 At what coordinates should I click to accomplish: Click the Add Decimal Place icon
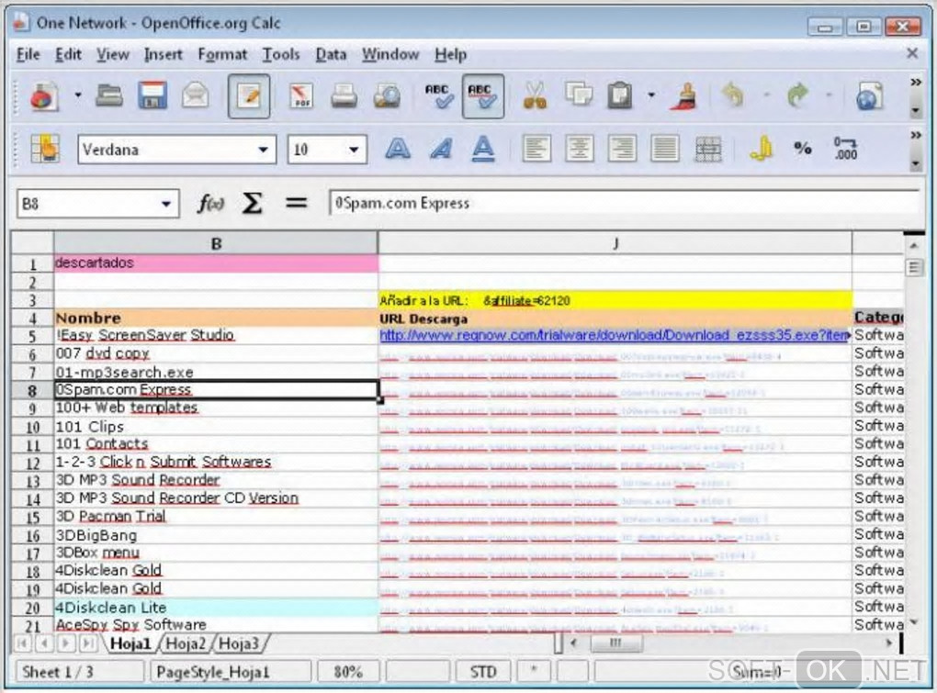(845, 149)
